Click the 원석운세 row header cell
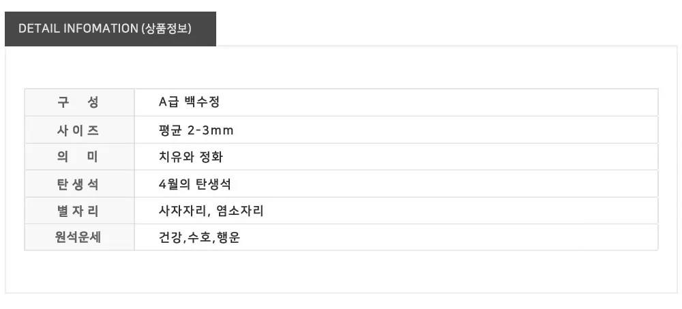 [x=78, y=238]
